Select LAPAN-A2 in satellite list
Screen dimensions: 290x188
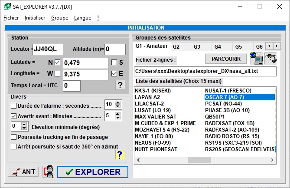147,97
